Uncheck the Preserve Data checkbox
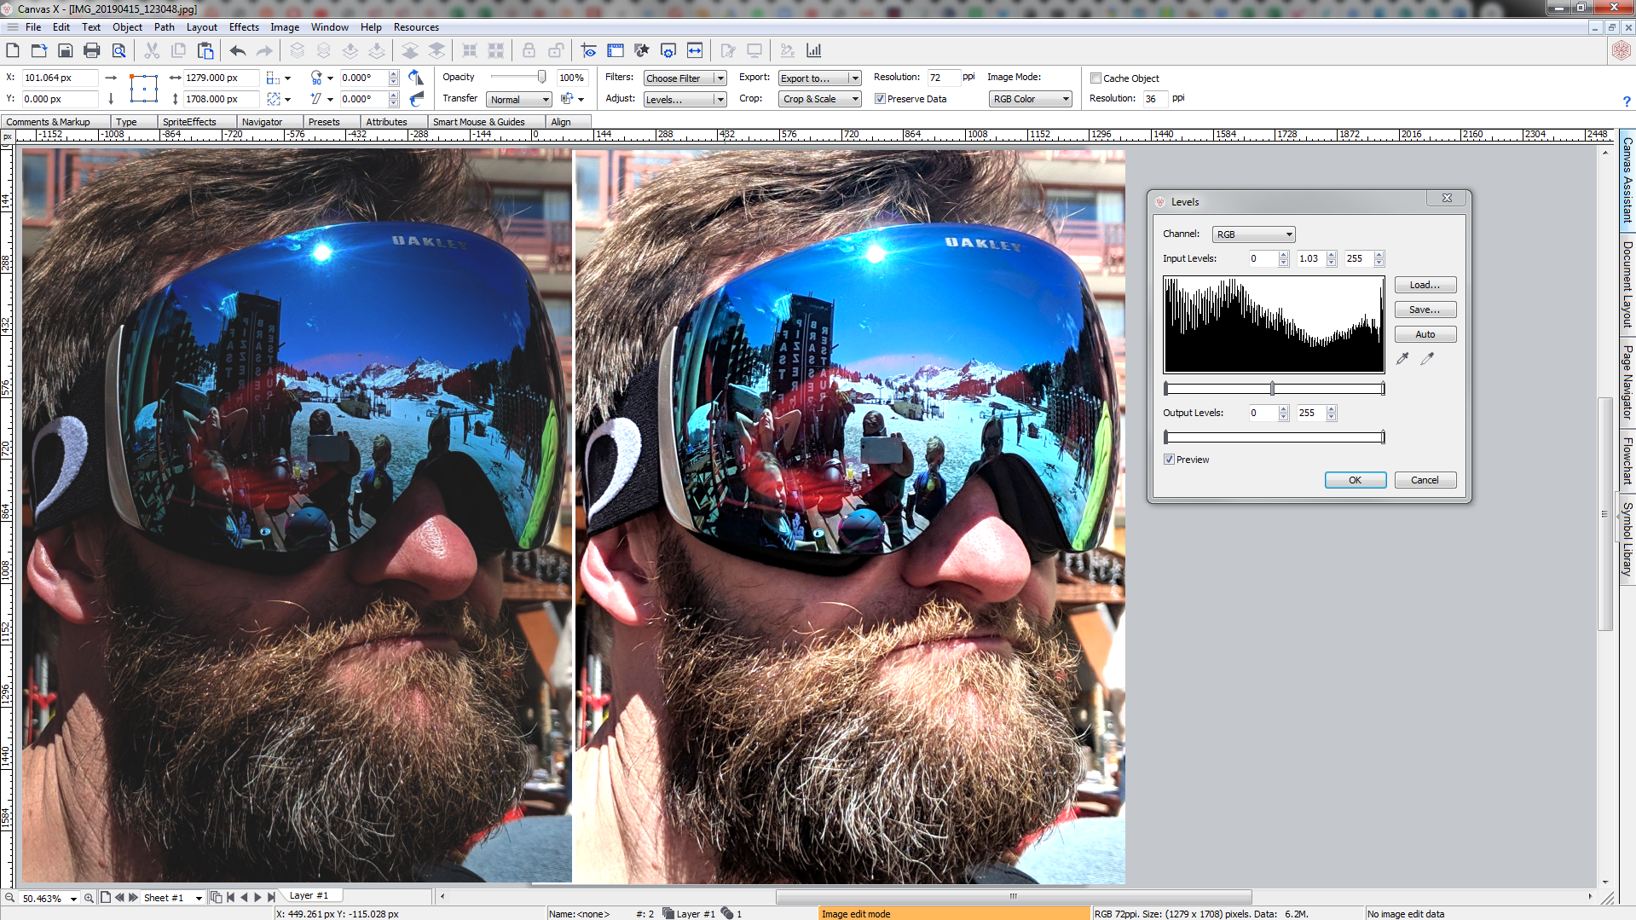1636x920 pixels. [x=880, y=99]
